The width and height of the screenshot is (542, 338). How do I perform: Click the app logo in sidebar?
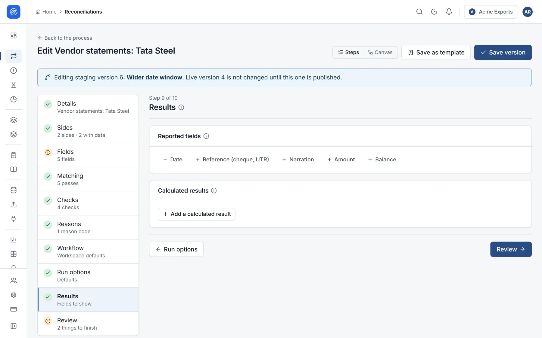point(14,12)
